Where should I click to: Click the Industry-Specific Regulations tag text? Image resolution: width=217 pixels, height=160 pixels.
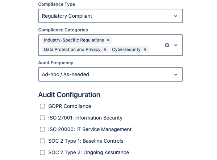click(x=74, y=40)
